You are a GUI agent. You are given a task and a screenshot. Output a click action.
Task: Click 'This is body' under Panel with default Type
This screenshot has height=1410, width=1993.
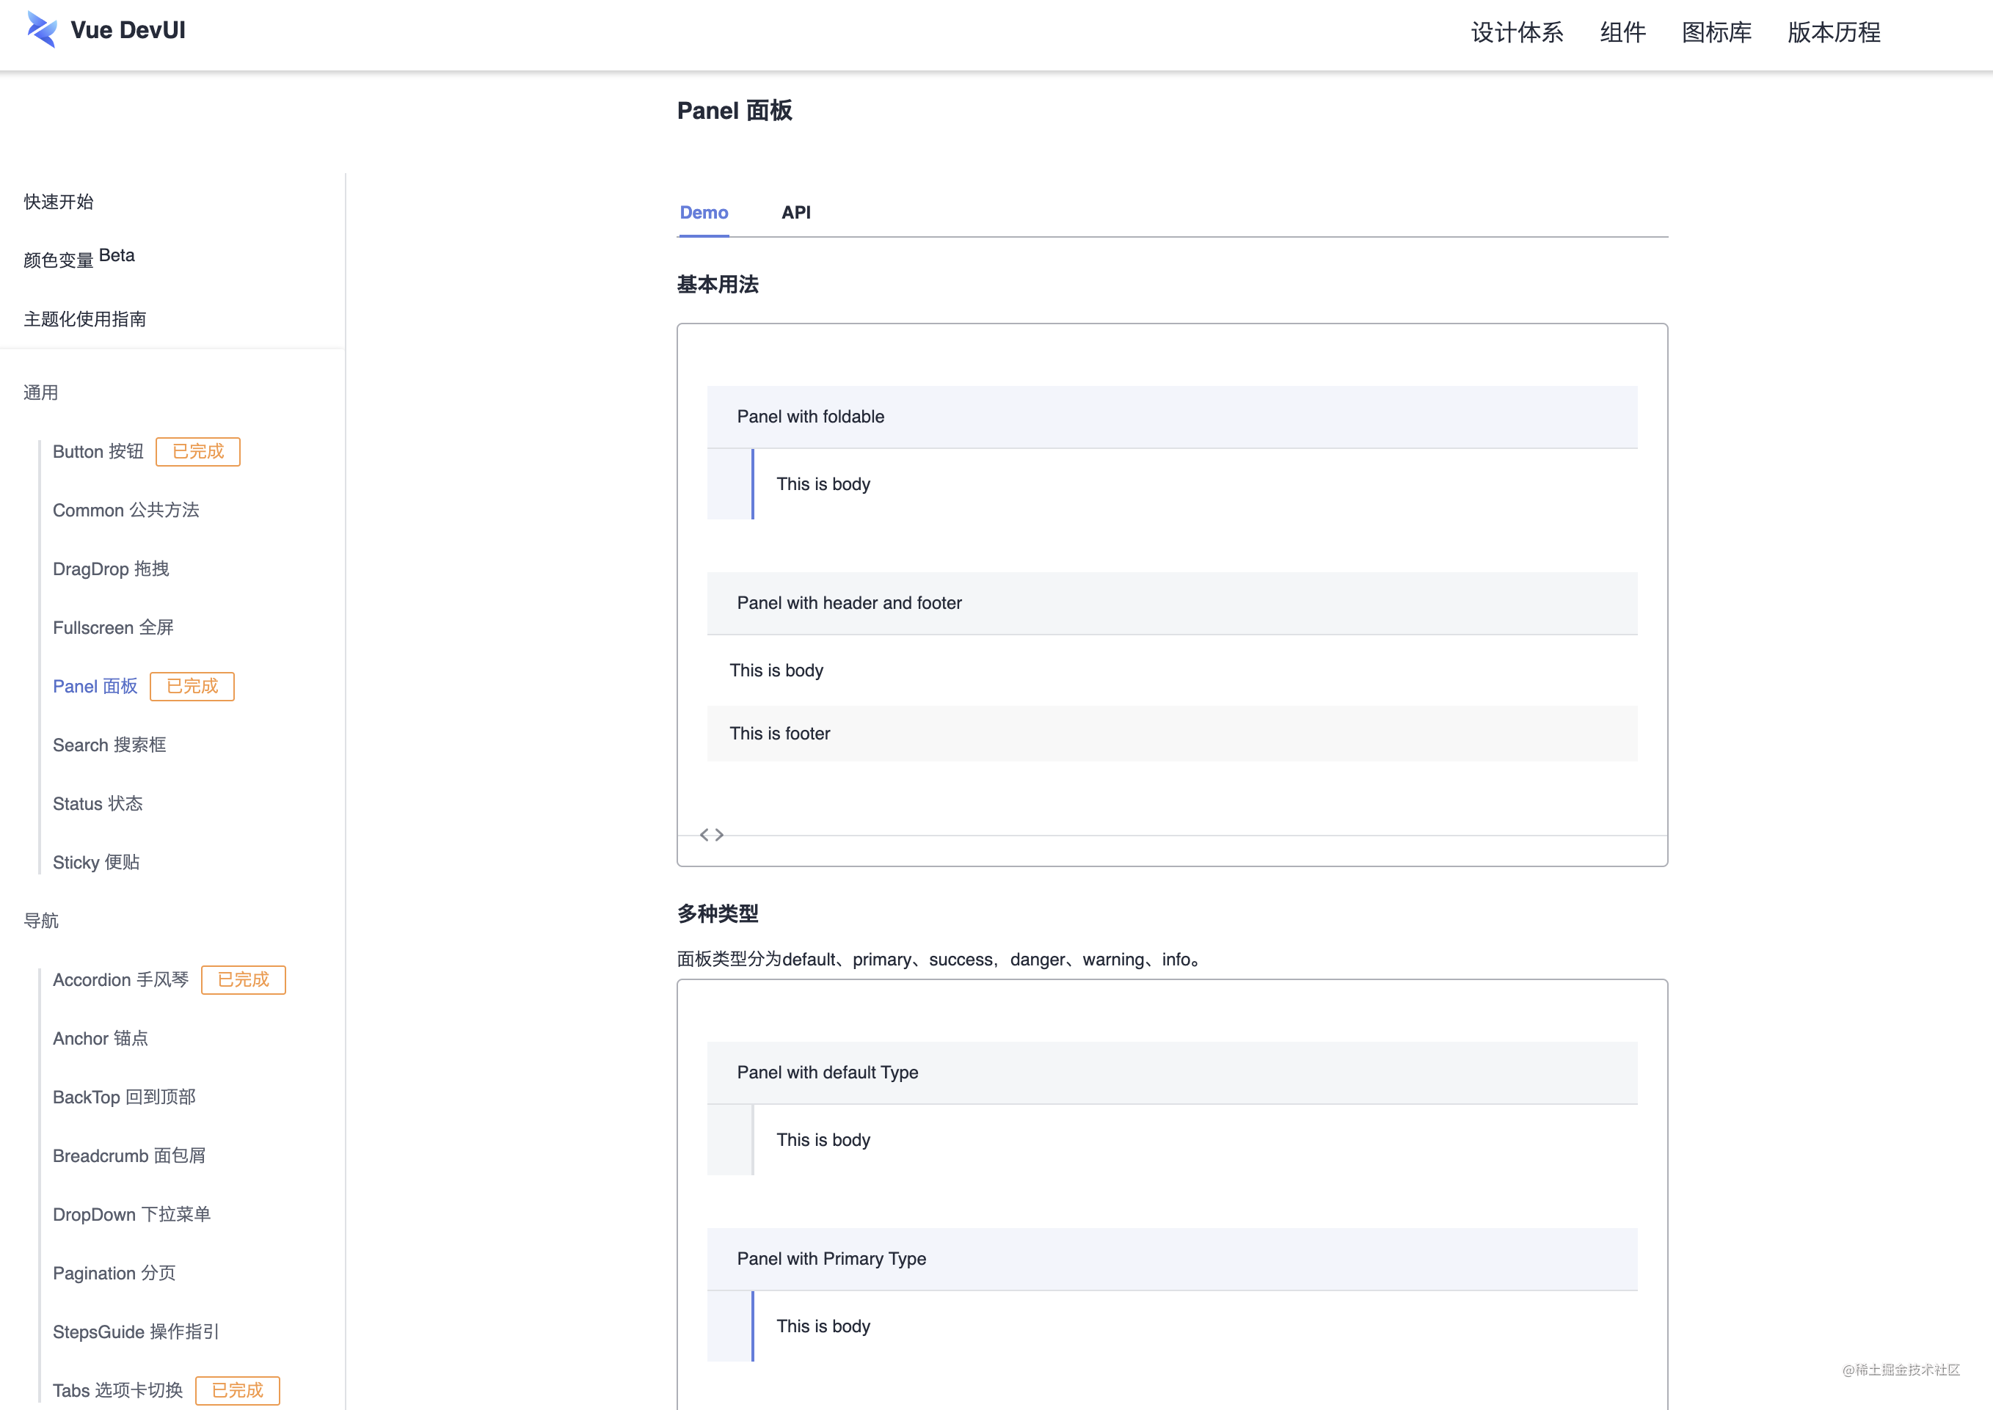(x=823, y=1140)
